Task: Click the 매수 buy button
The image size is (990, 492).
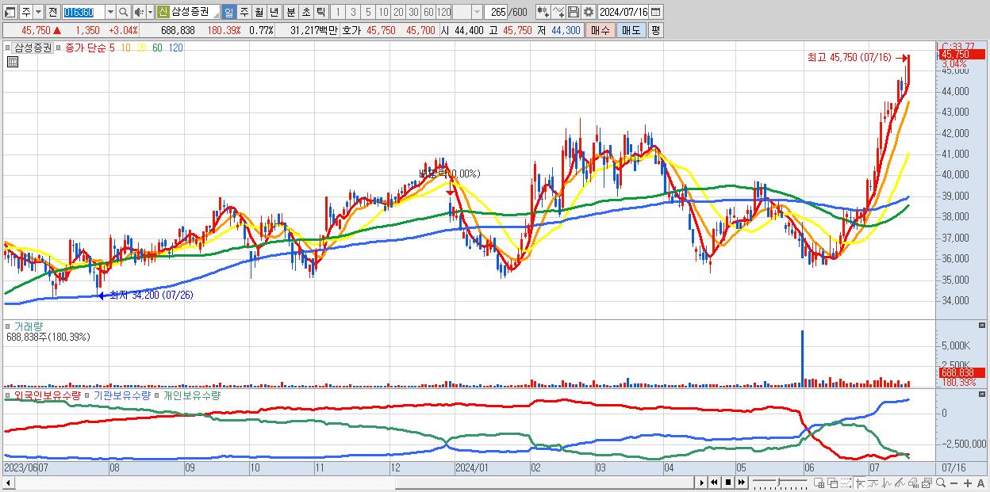Action: coord(601,30)
